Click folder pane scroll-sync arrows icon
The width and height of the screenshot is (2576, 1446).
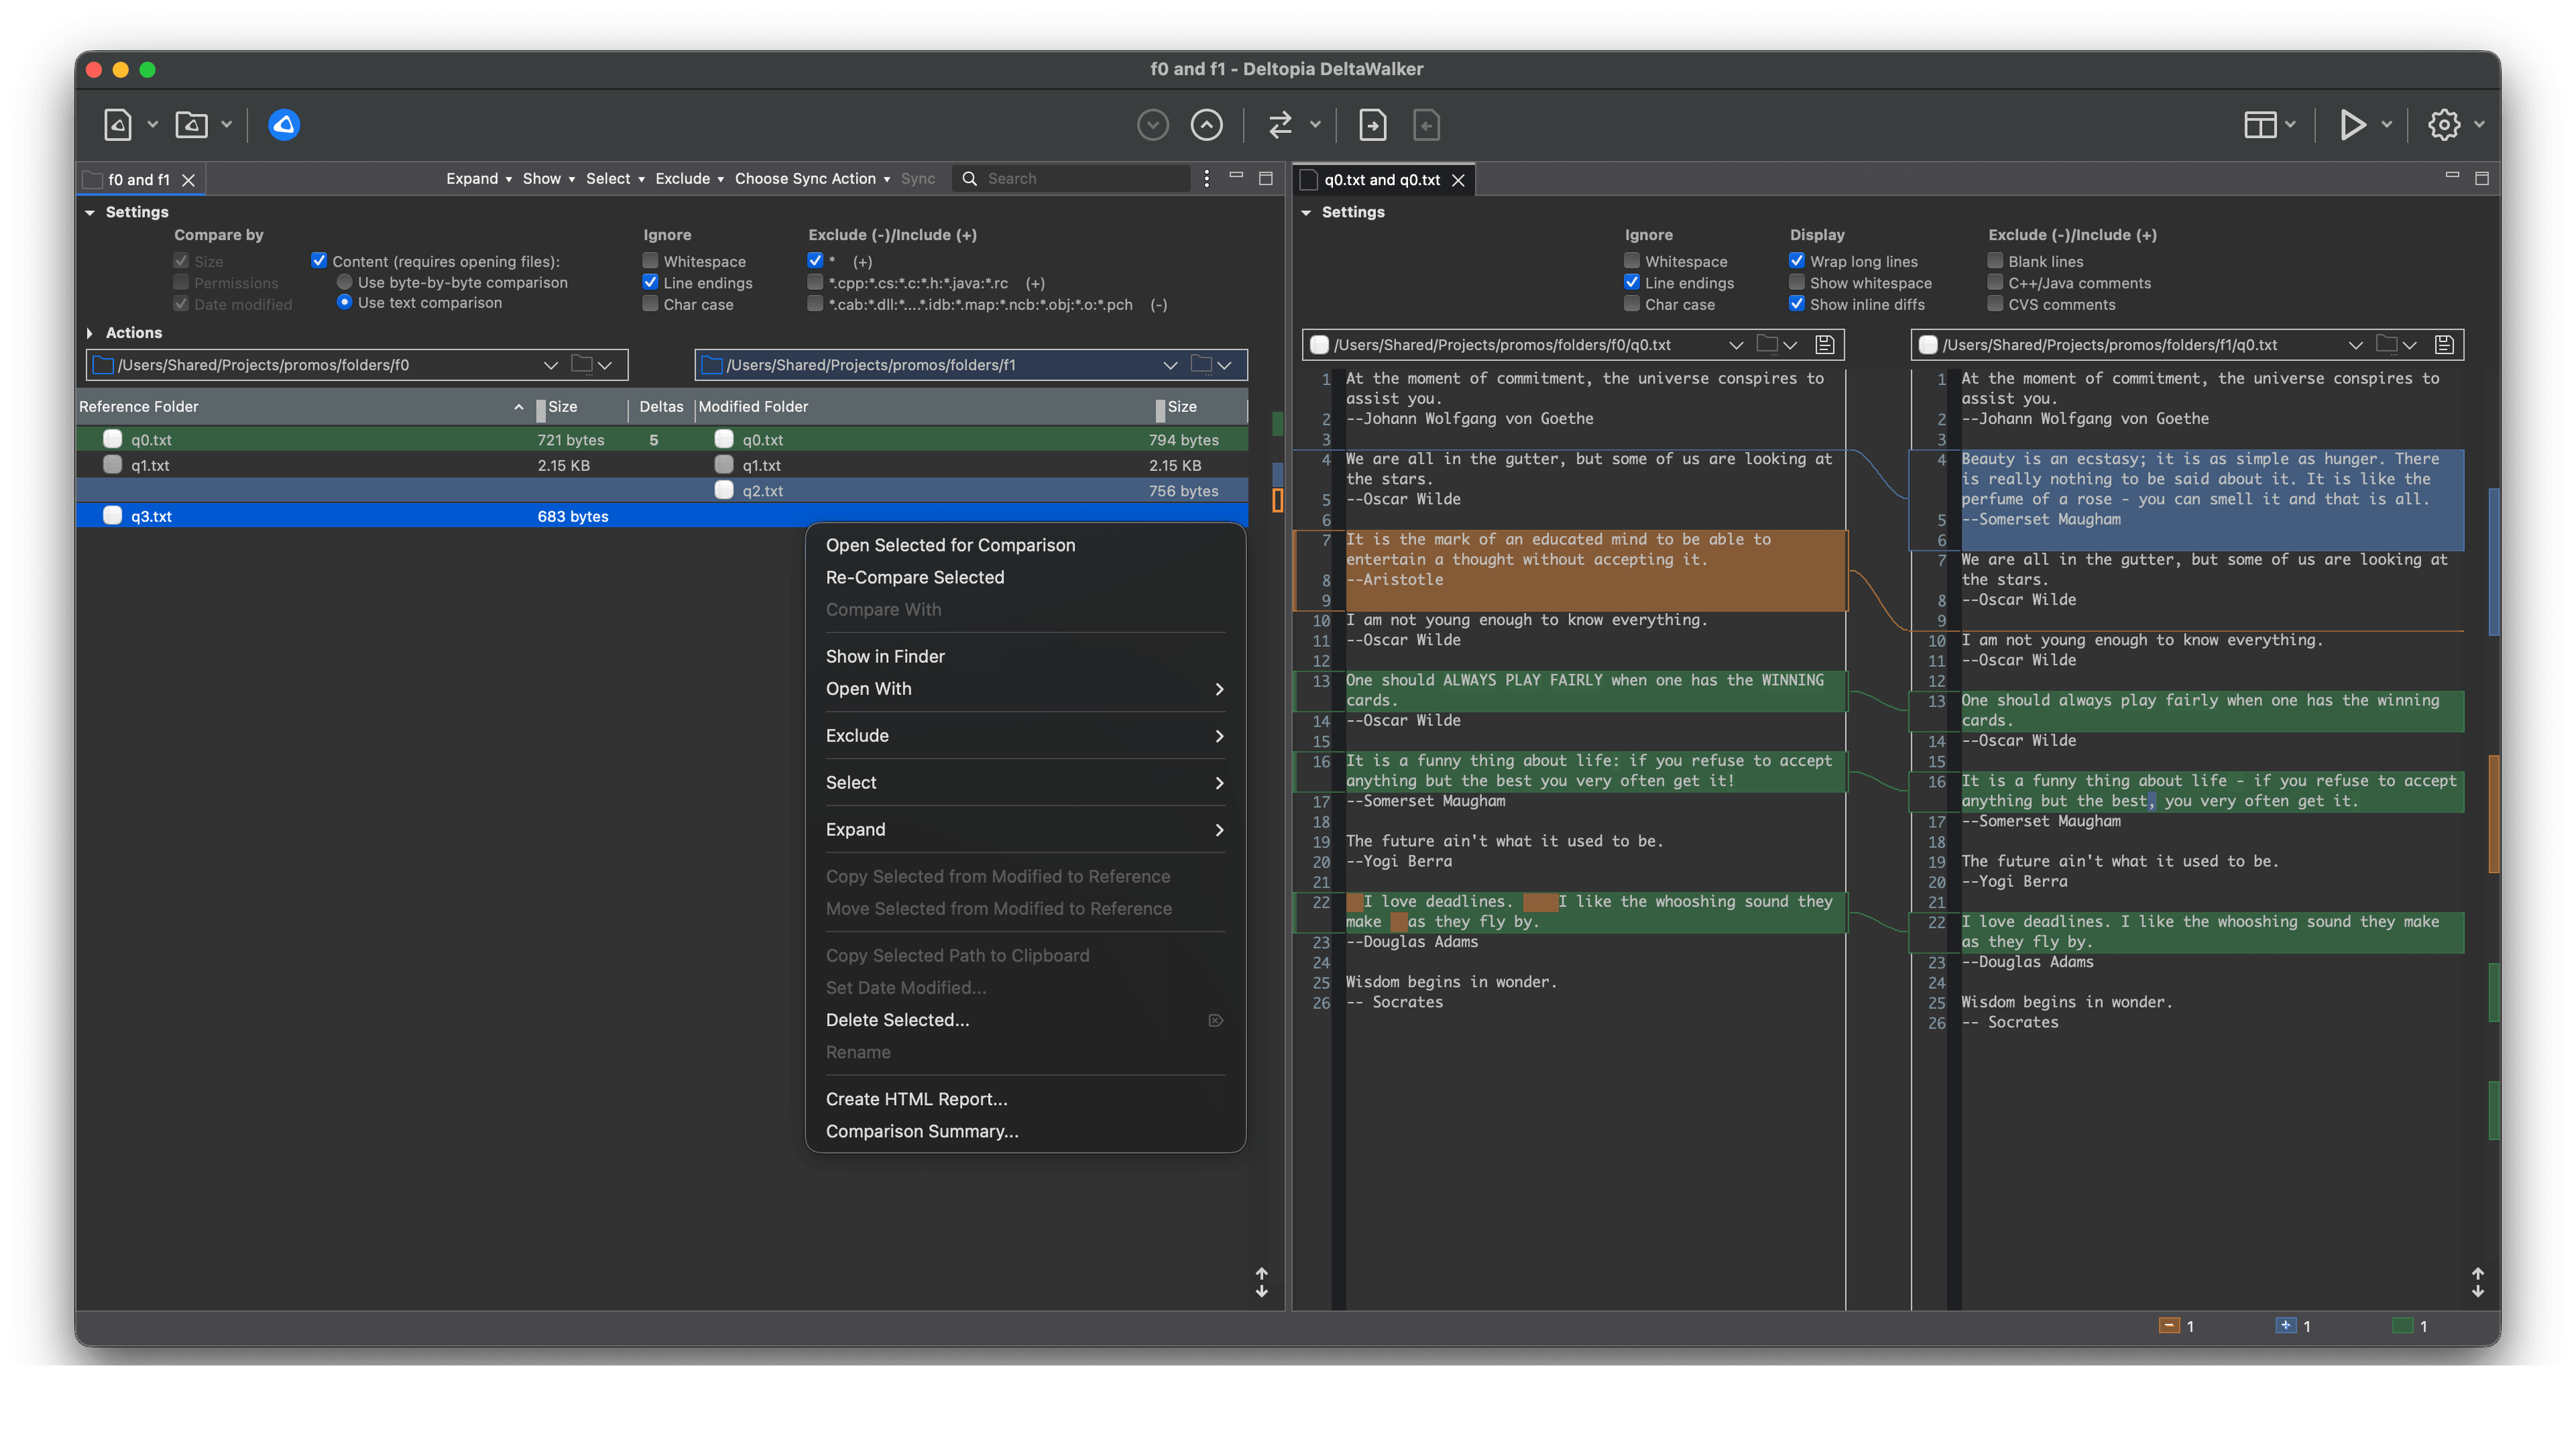click(x=1261, y=1282)
